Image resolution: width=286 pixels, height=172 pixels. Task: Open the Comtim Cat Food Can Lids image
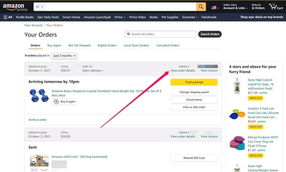click(x=237, y=114)
